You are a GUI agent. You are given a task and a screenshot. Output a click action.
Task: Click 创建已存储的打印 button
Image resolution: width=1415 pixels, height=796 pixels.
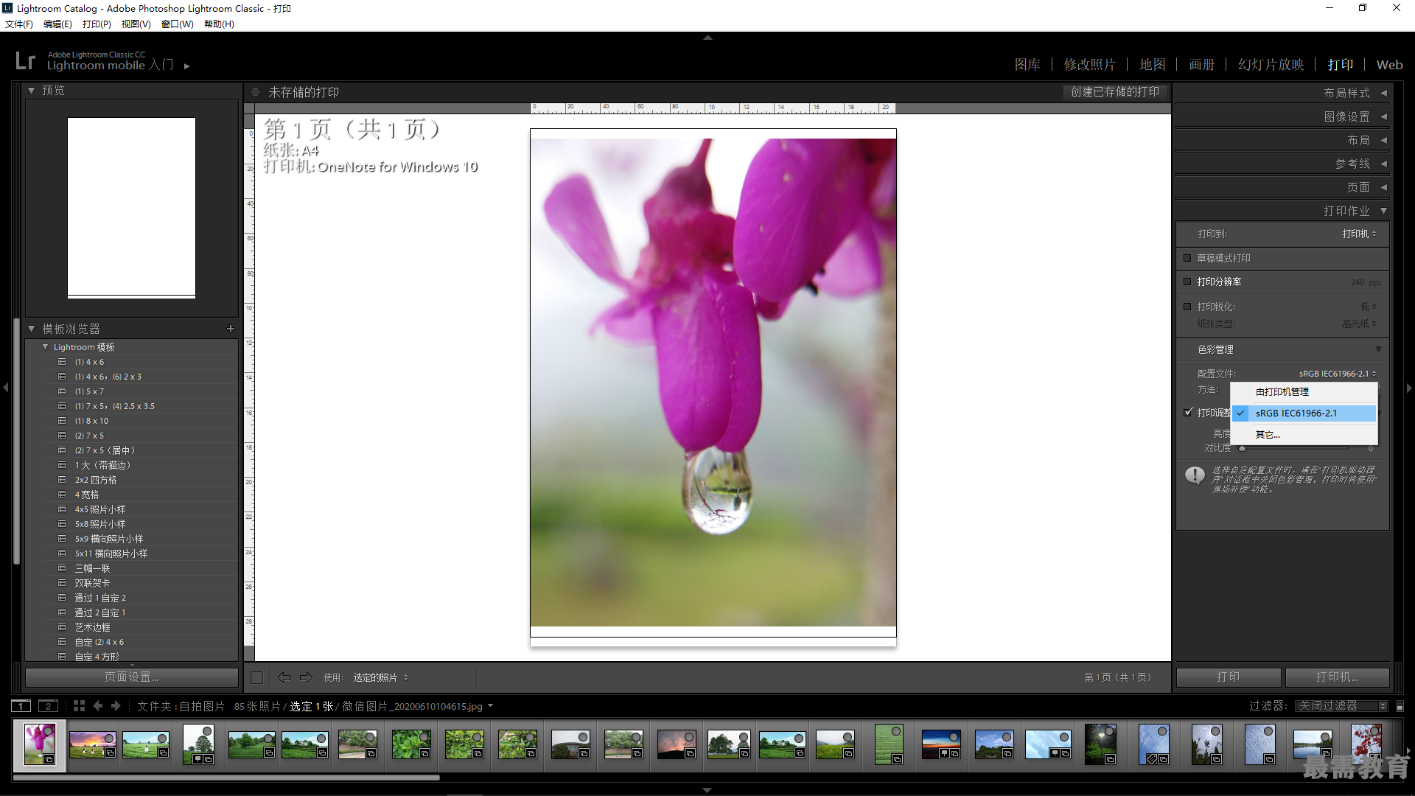pyautogui.click(x=1115, y=92)
